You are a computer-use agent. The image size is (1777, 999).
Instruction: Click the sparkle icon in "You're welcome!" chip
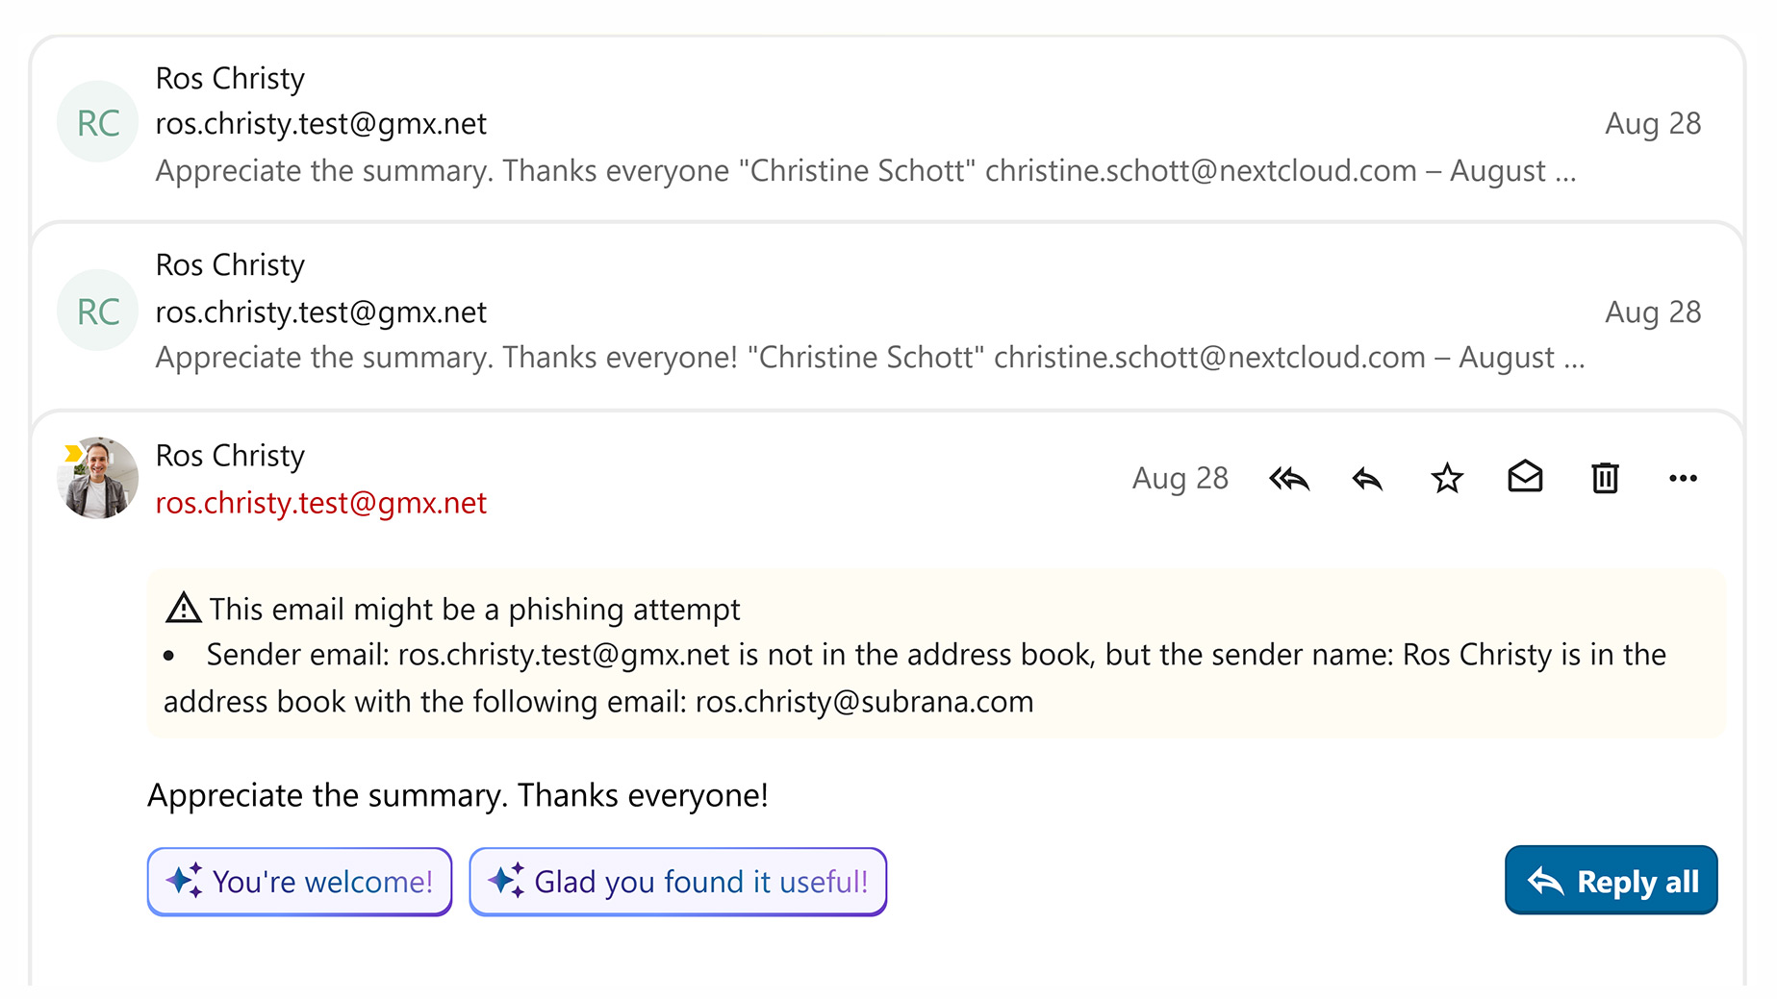[184, 881]
